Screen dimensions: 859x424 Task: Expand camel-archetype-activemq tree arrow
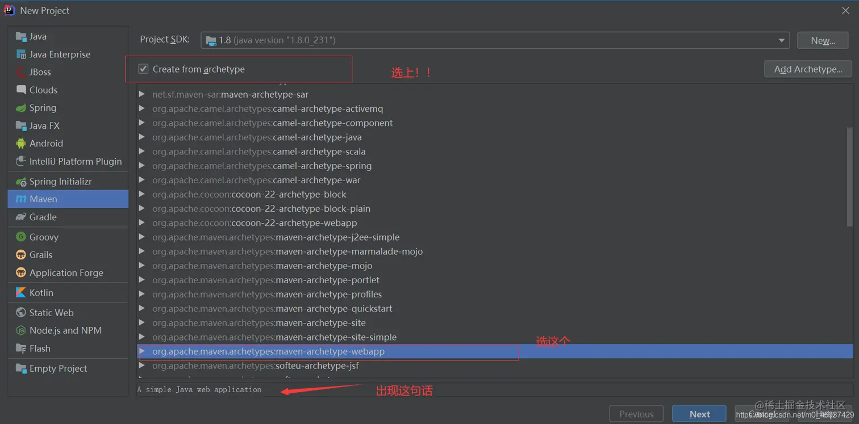click(x=142, y=108)
